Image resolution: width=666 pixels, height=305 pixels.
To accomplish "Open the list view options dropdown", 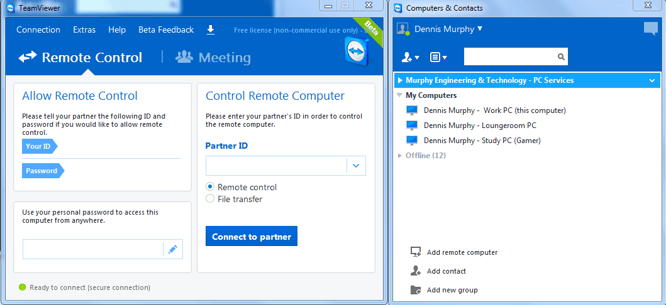I will pos(438,57).
